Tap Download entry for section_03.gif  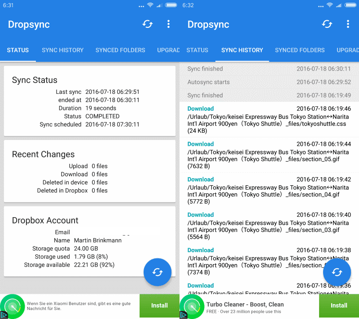point(269,226)
